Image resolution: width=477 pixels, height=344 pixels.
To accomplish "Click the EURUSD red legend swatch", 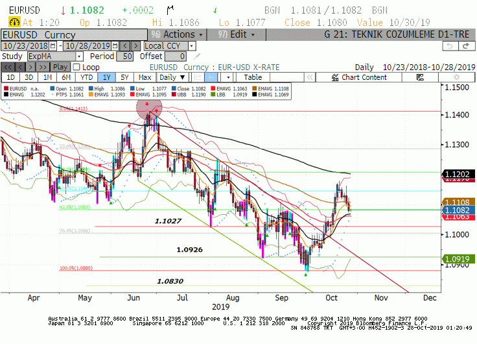I will coord(6,89).
